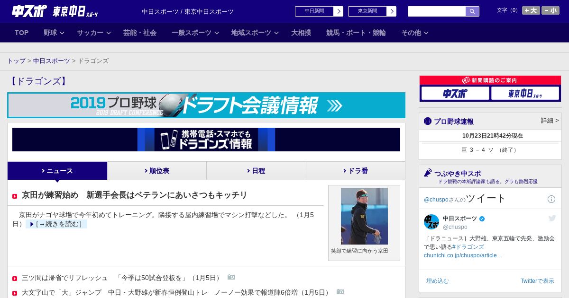Switch to the 日程 tab
The image size is (569, 298).
[256, 171]
